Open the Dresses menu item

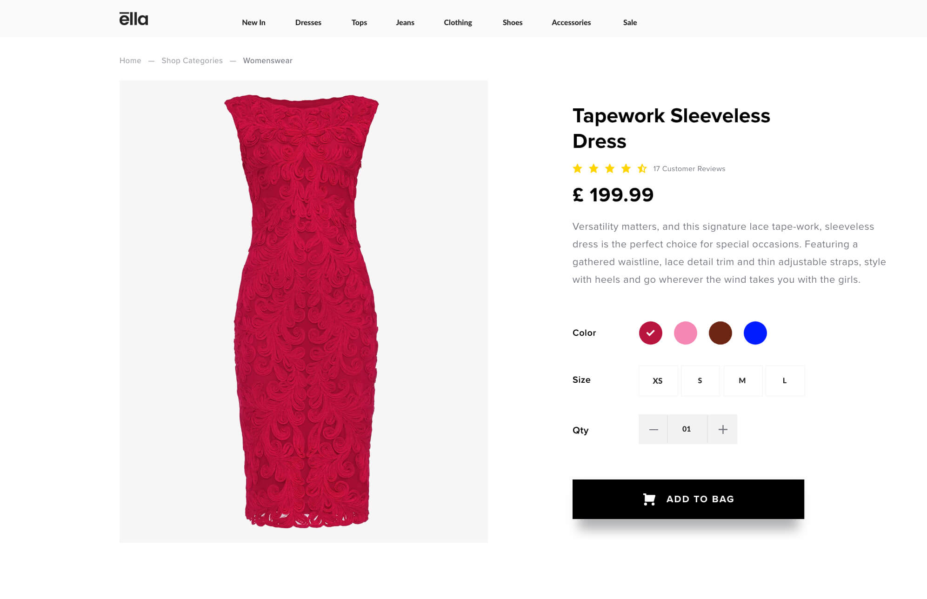[308, 22]
